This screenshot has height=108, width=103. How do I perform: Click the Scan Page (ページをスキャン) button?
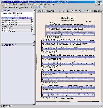pos(8,7)
